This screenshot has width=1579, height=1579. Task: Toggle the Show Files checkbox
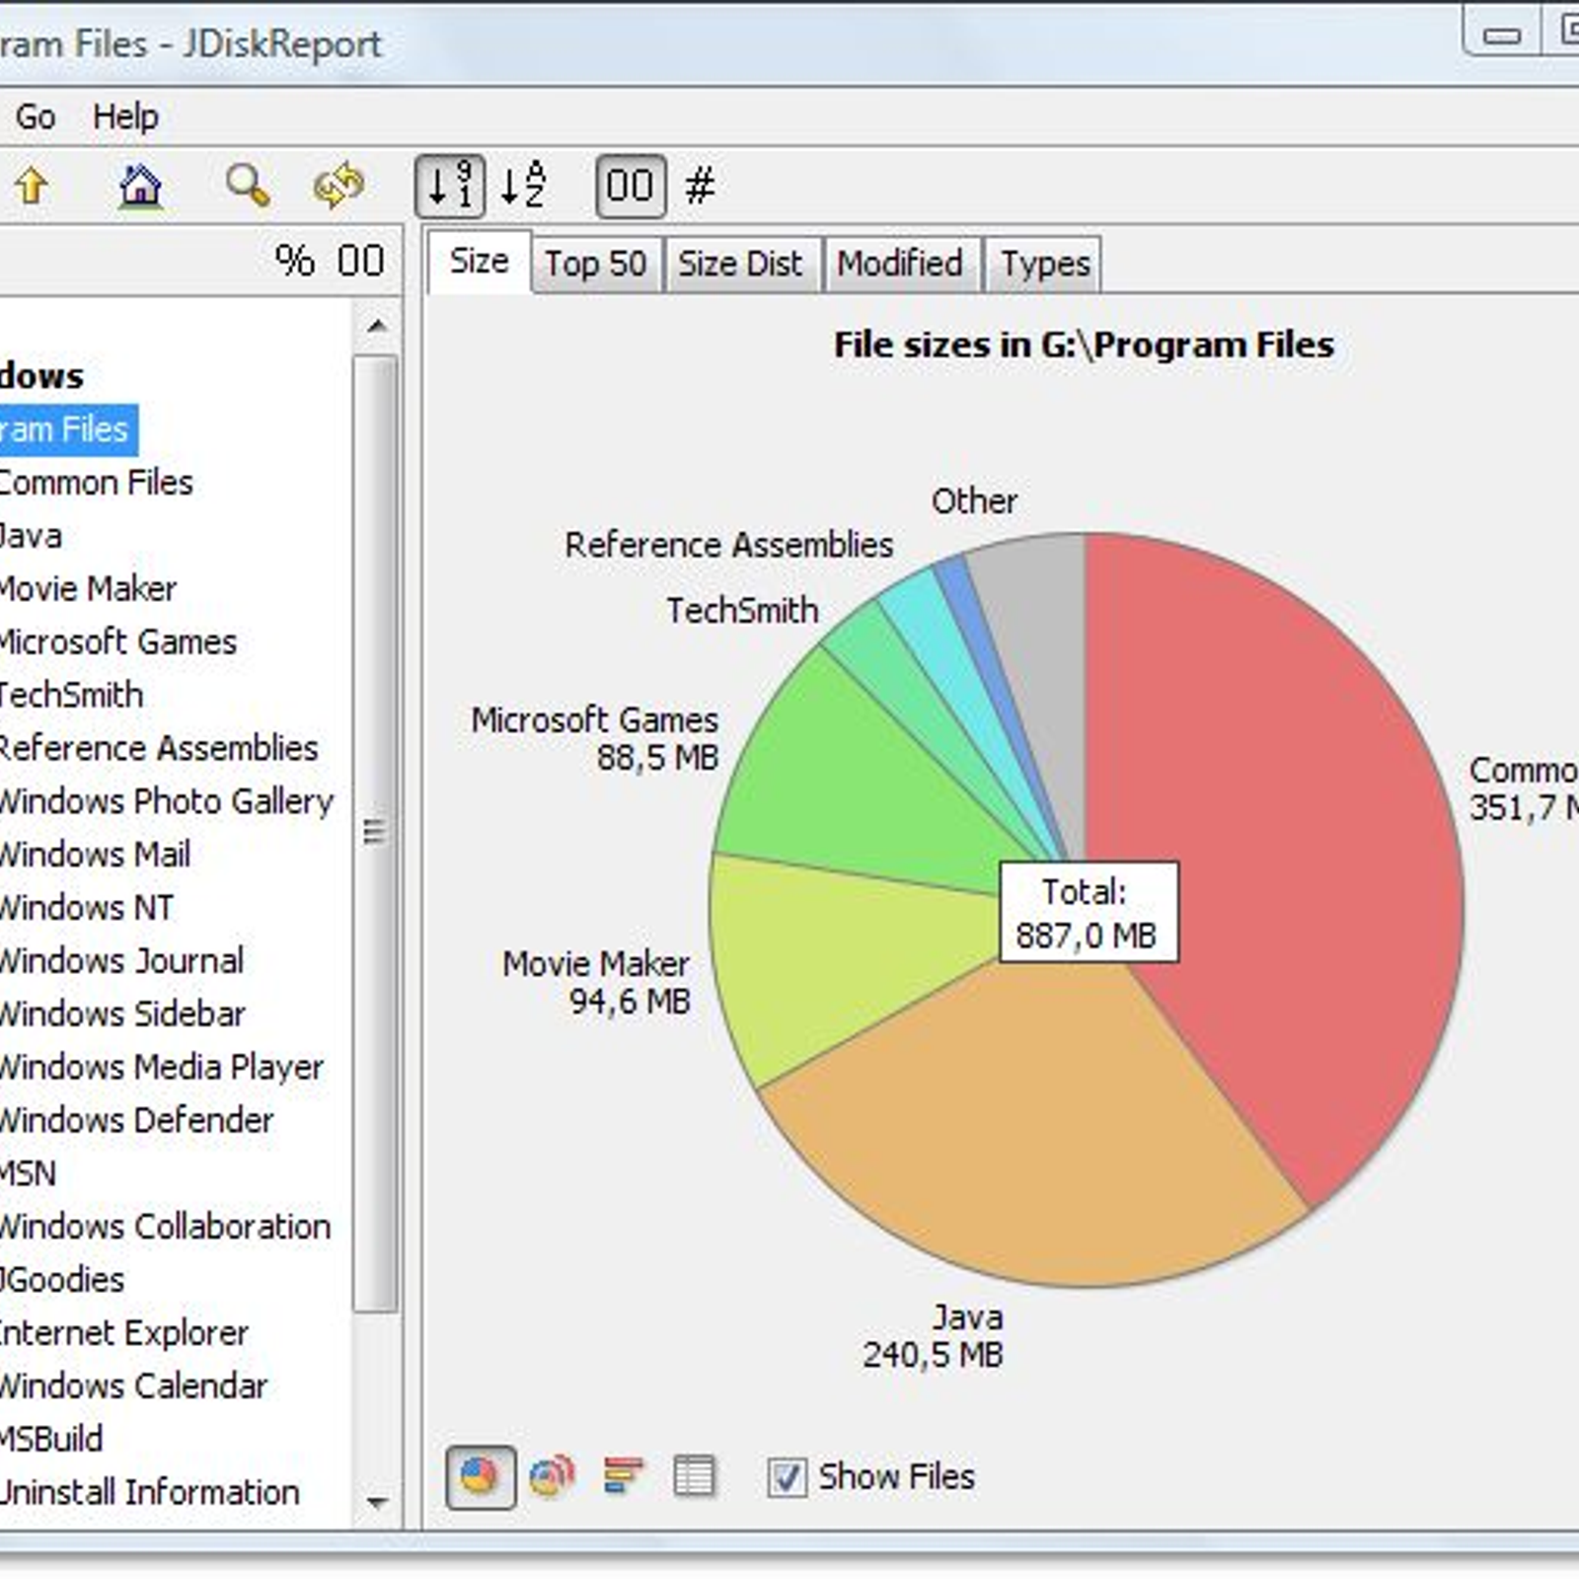coord(787,1477)
